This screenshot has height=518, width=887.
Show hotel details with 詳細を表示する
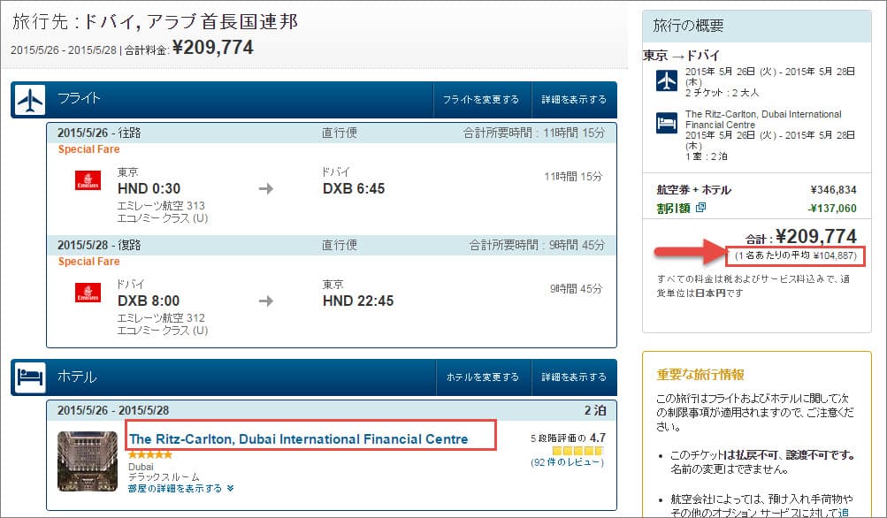click(x=574, y=377)
